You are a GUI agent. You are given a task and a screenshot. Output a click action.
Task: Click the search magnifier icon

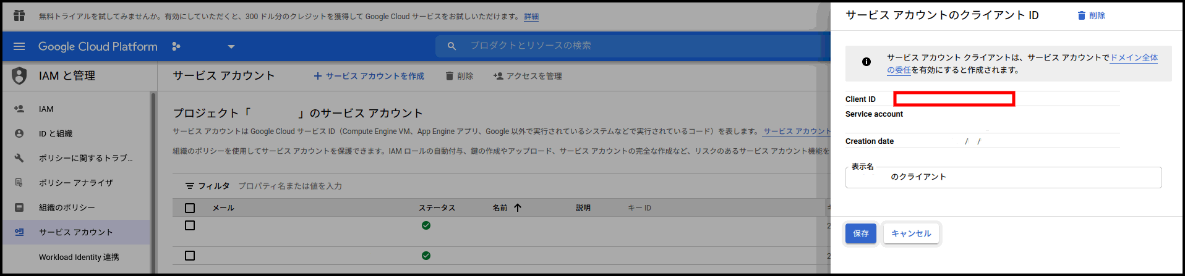point(452,46)
